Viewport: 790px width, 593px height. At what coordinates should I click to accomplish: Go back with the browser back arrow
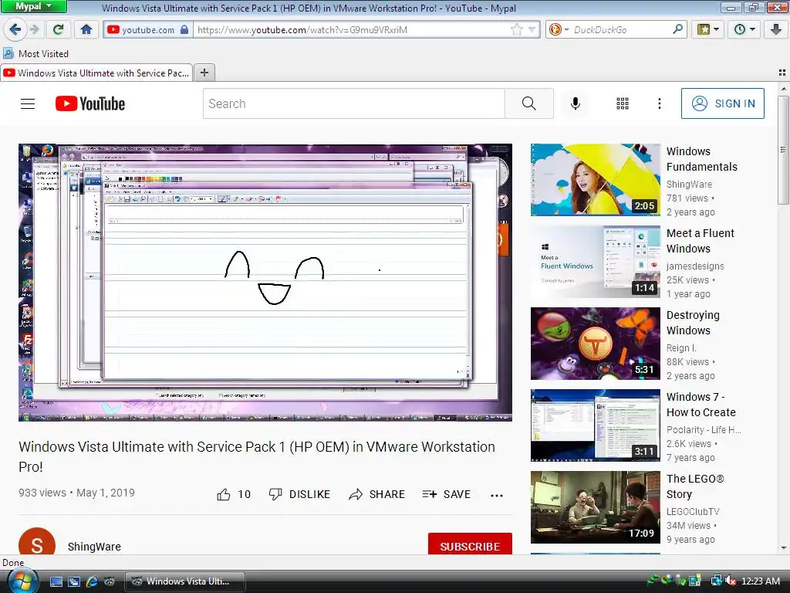(15, 29)
